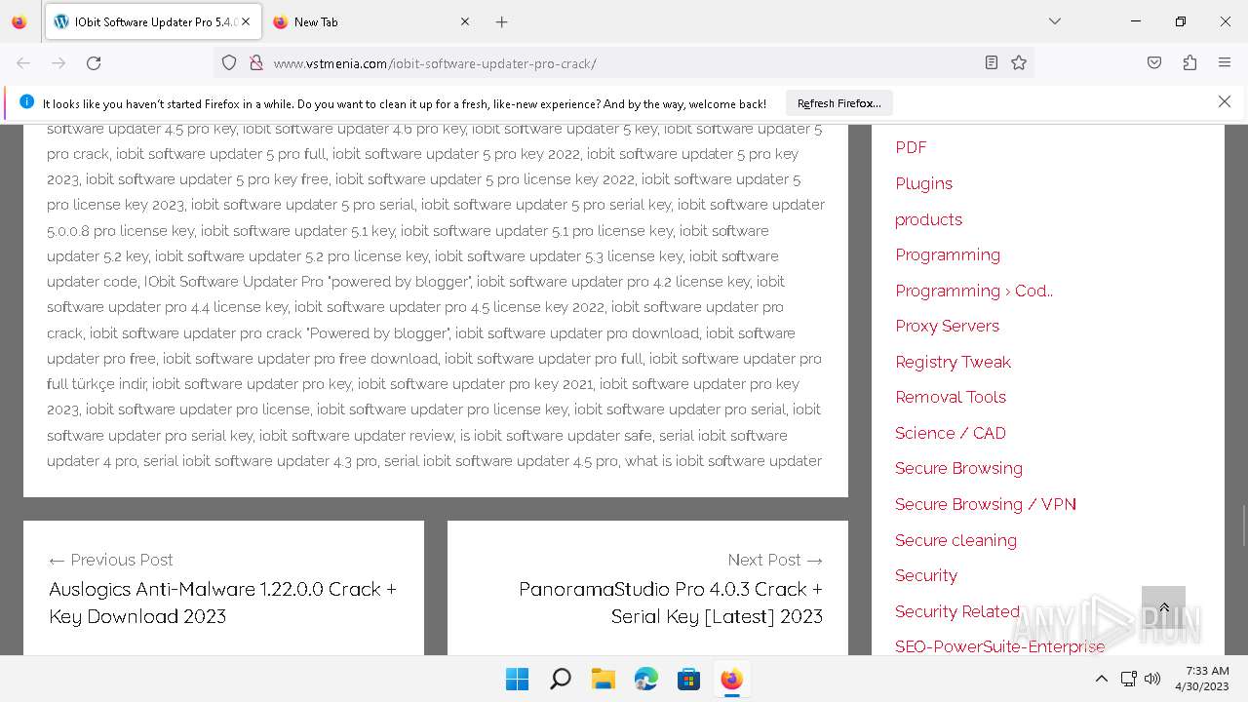Show hidden system tray icons
This screenshot has width=1248, height=702.
(1102, 679)
